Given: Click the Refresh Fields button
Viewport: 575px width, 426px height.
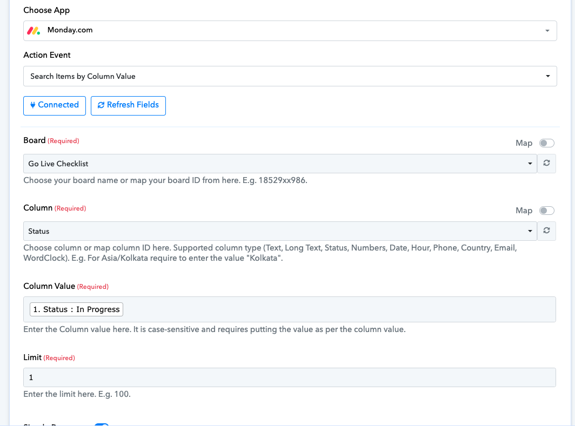Looking at the screenshot, I should 129,105.
